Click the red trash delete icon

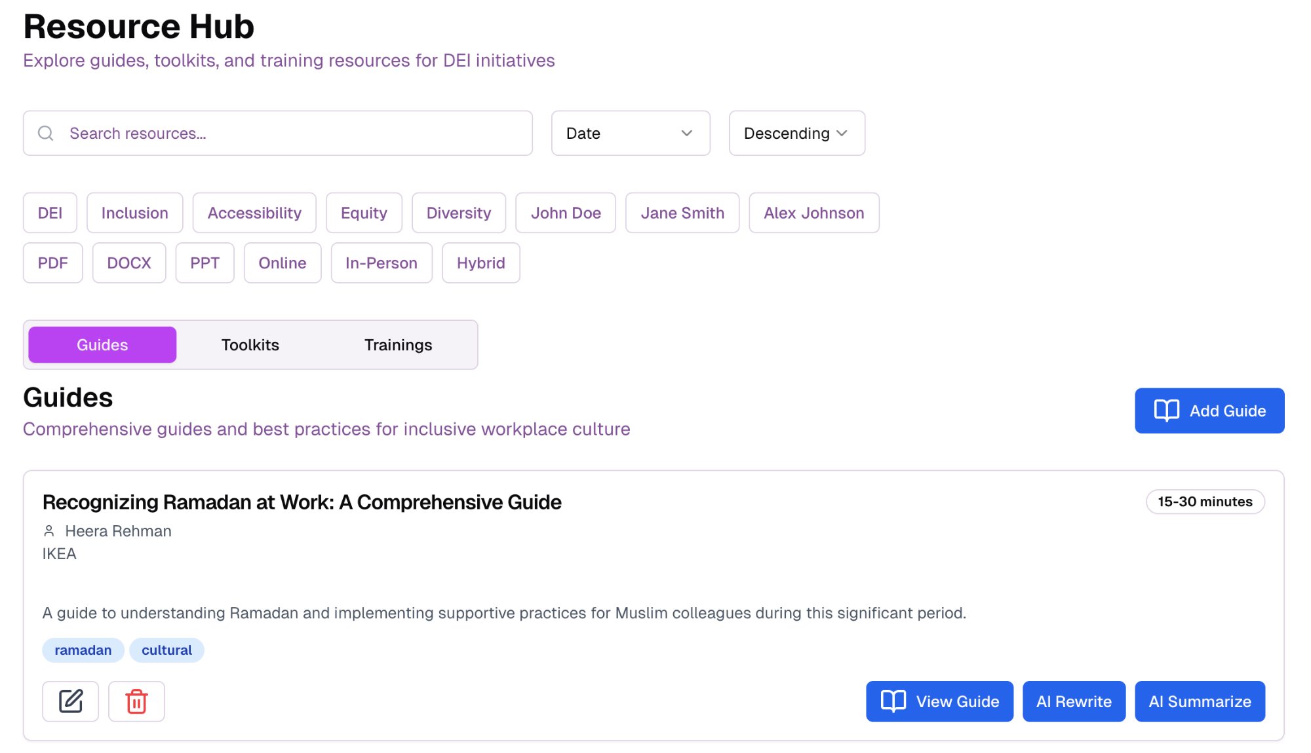[136, 701]
